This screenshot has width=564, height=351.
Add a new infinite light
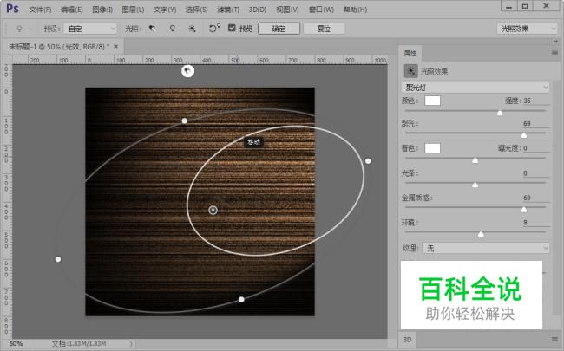point(192,29)
